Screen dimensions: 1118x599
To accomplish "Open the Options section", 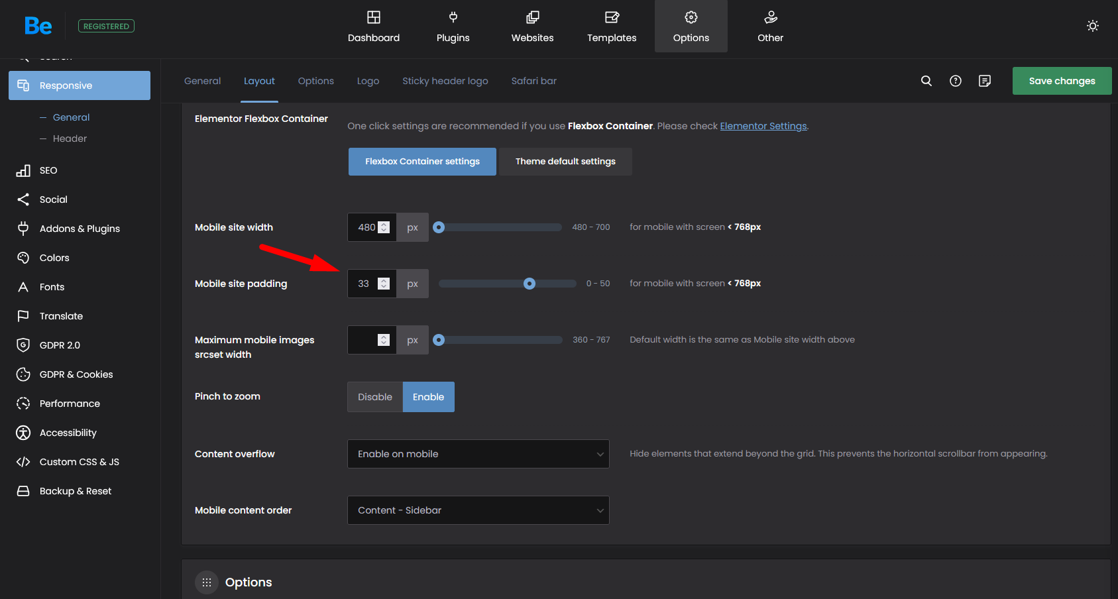I will (x=691, y=27).
